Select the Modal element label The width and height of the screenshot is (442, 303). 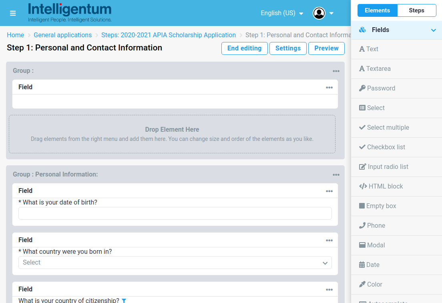(376, 245)
